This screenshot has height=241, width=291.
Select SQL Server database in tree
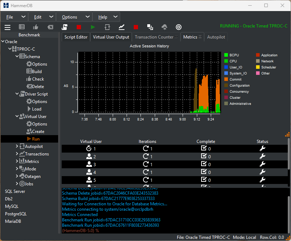(x=15, y=191)
